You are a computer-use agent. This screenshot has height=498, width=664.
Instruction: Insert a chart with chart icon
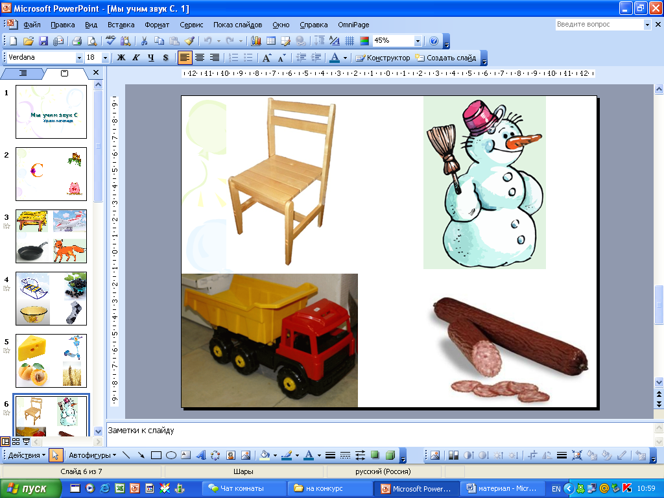tap(255, 41)
